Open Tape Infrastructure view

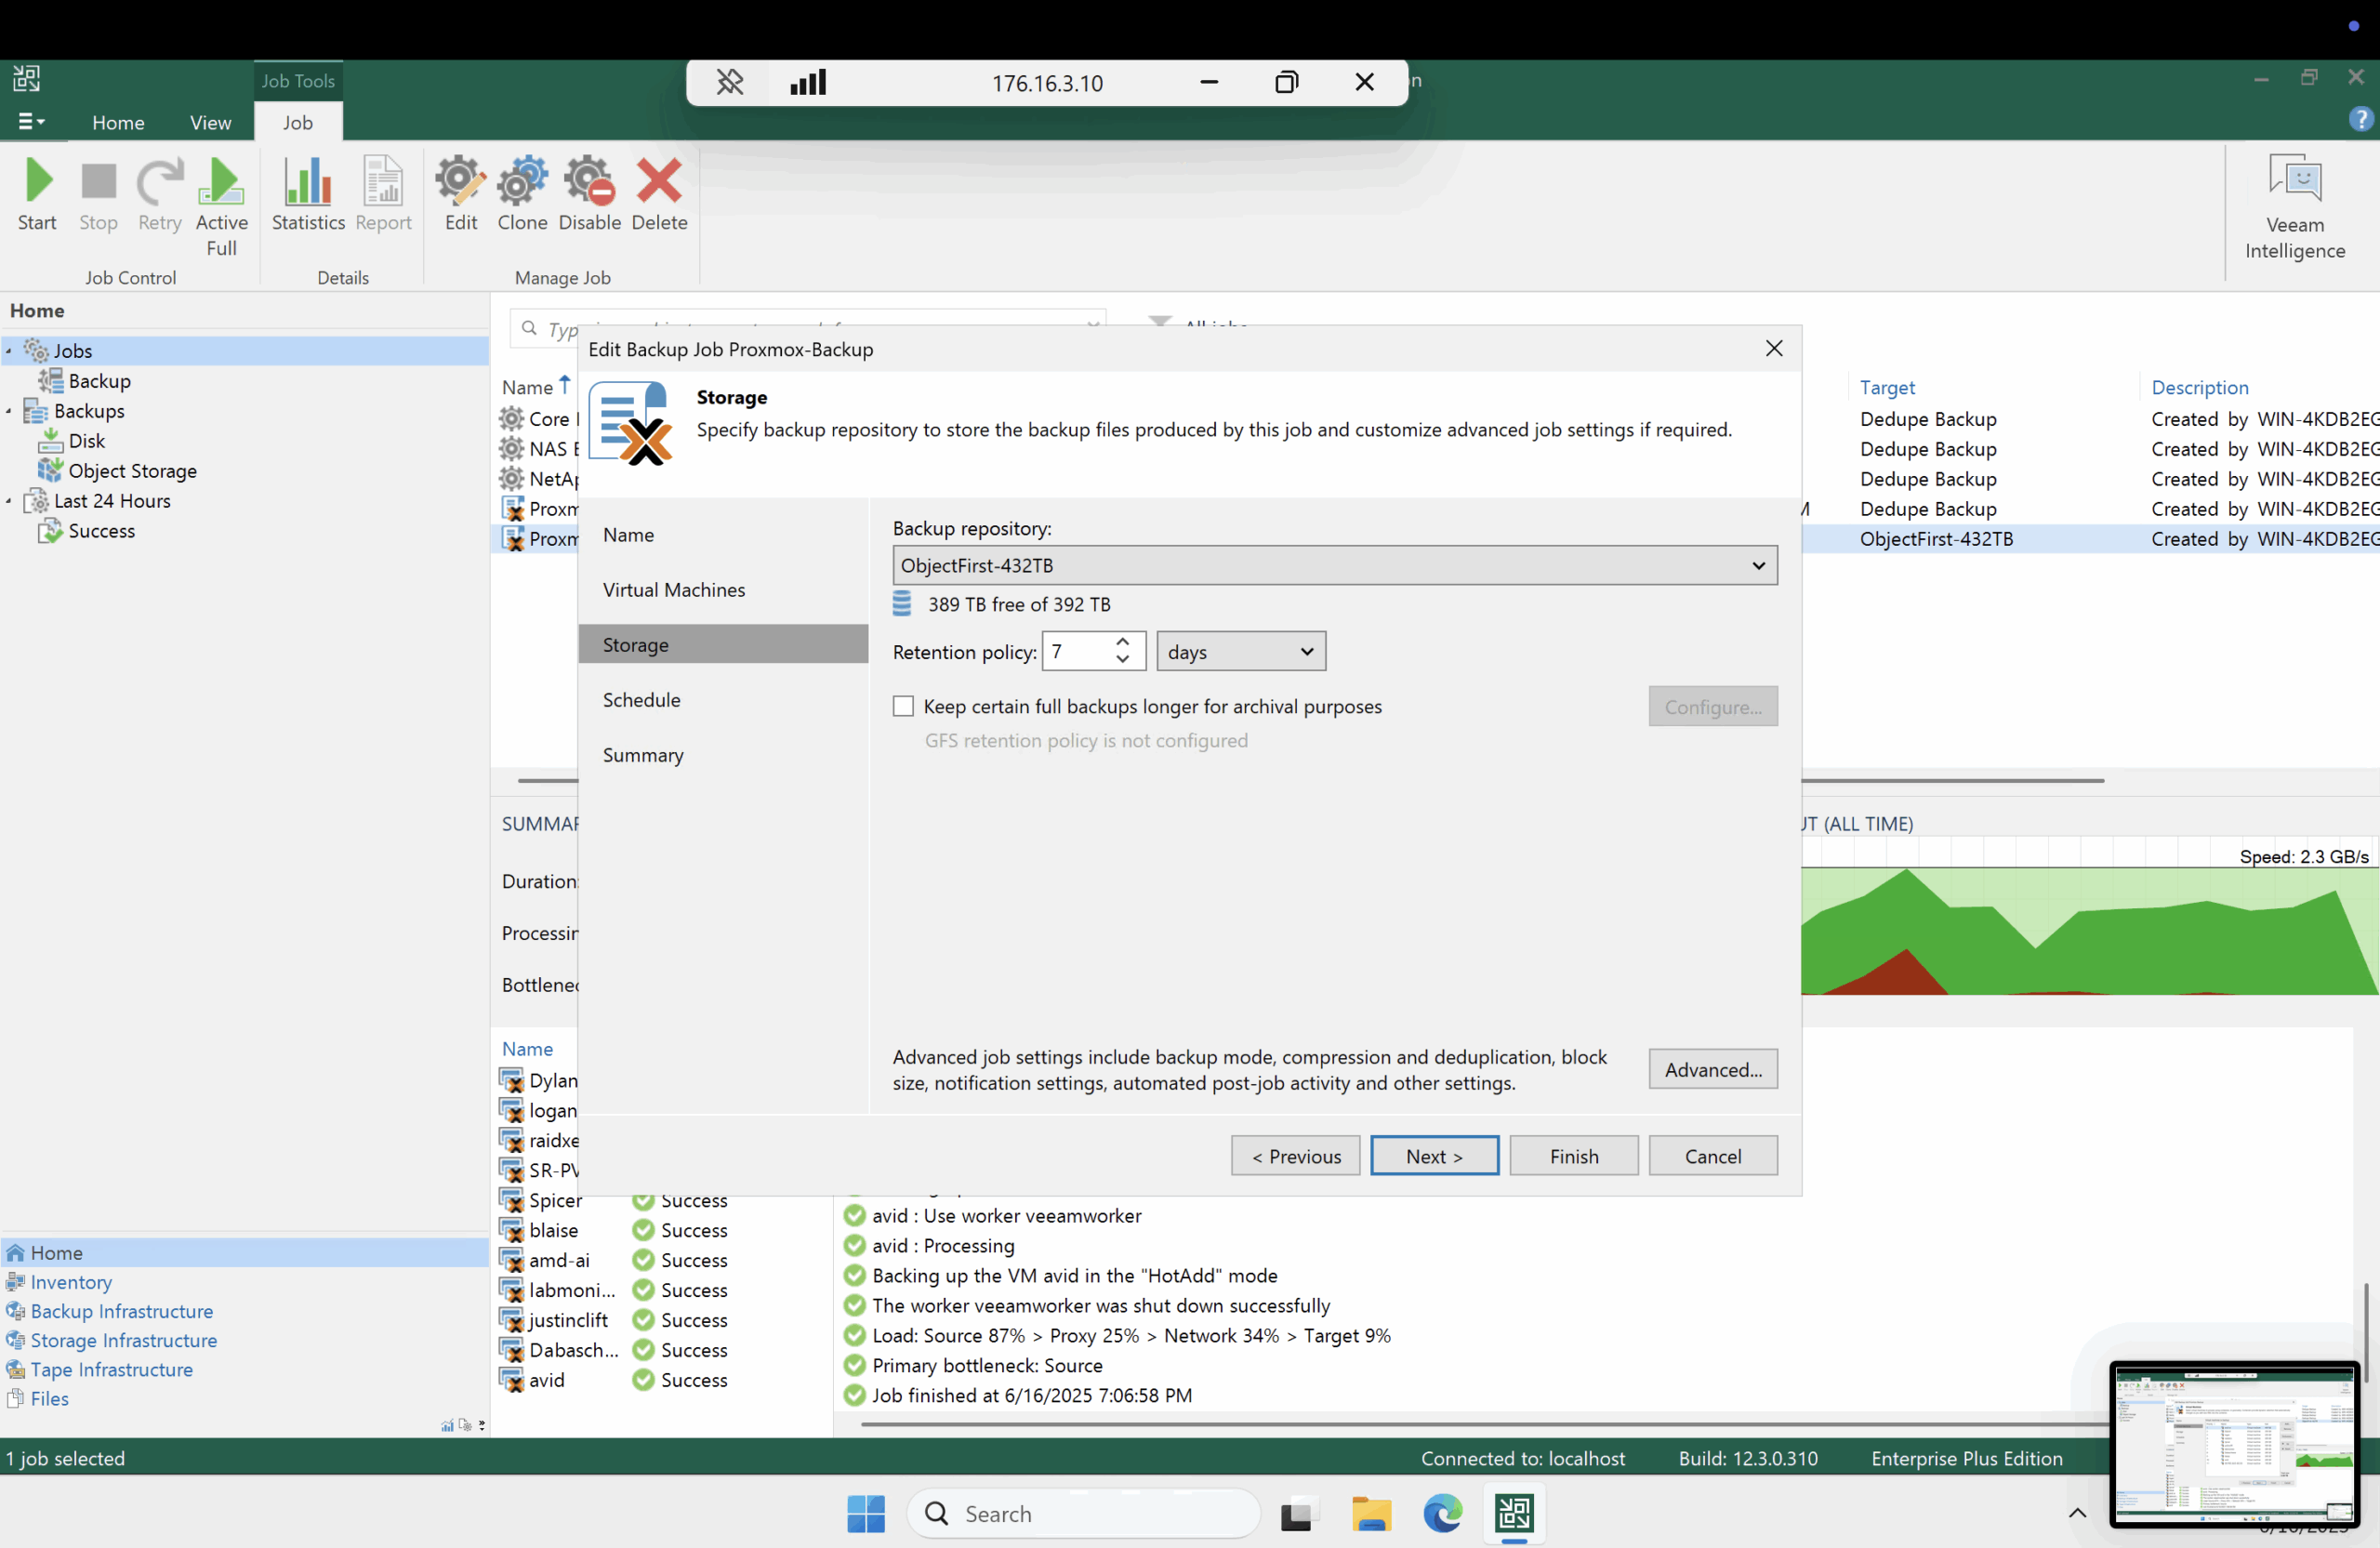point(111,1369)
